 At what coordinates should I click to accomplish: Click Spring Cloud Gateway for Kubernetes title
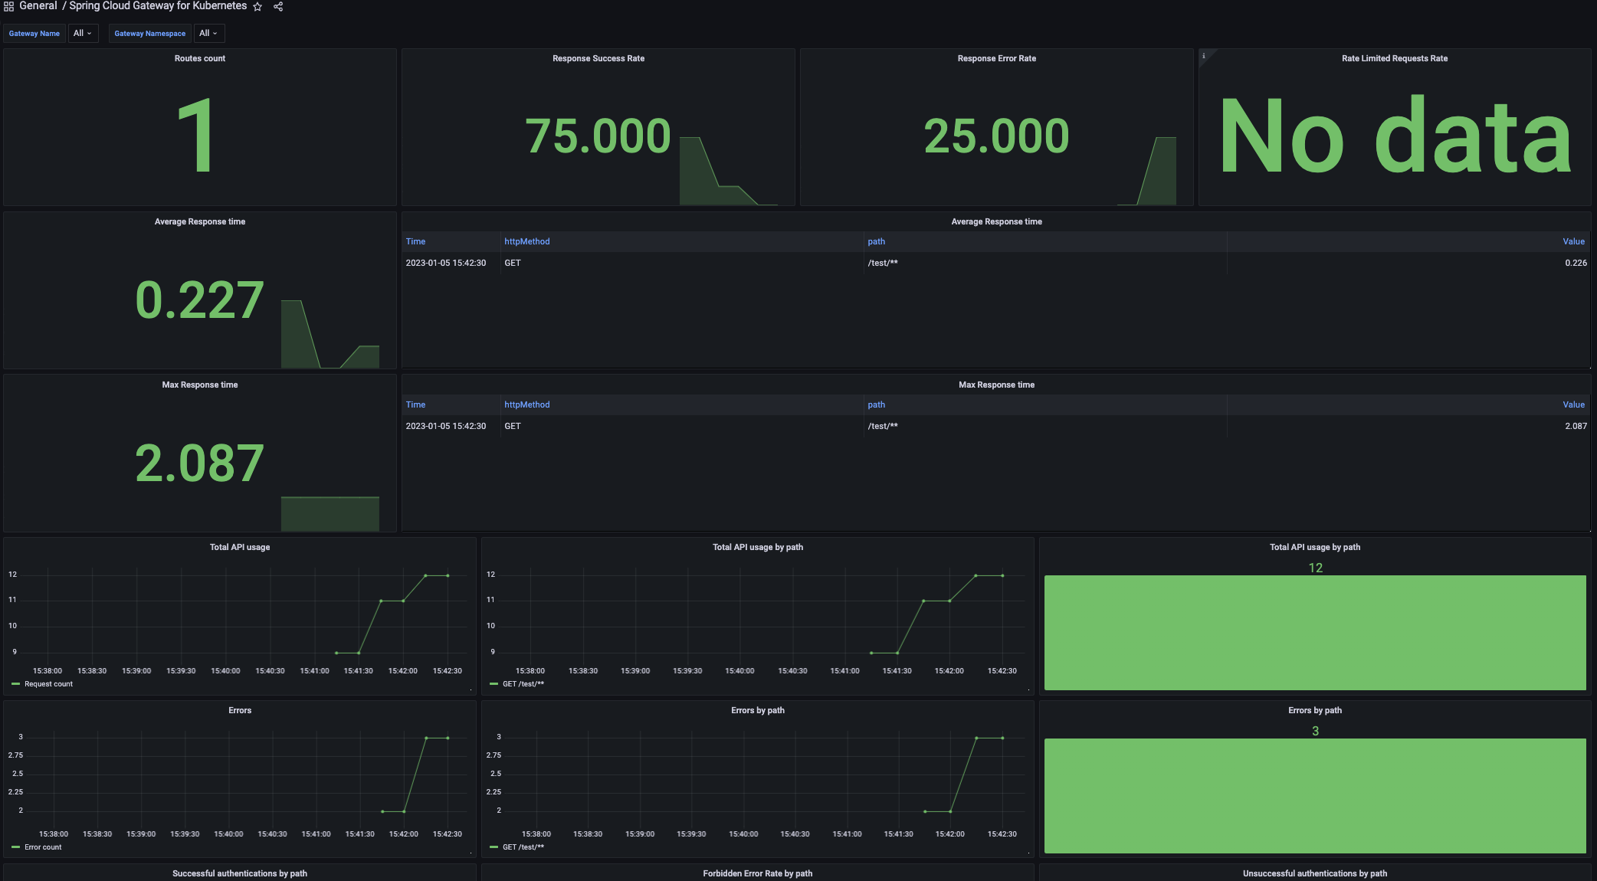[x=158, y=6]
